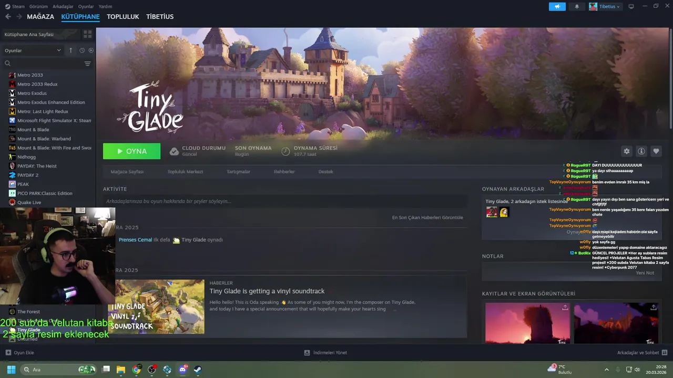Go back with the left arrow
The width and height of the screenshot is (673, 378).
point(8,17)
